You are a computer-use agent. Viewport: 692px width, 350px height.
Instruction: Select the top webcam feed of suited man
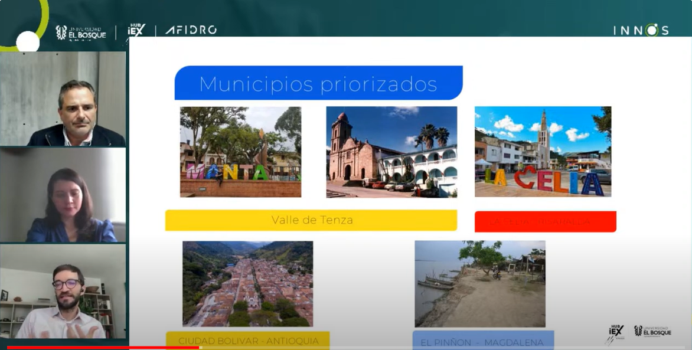tap(63, 99)
